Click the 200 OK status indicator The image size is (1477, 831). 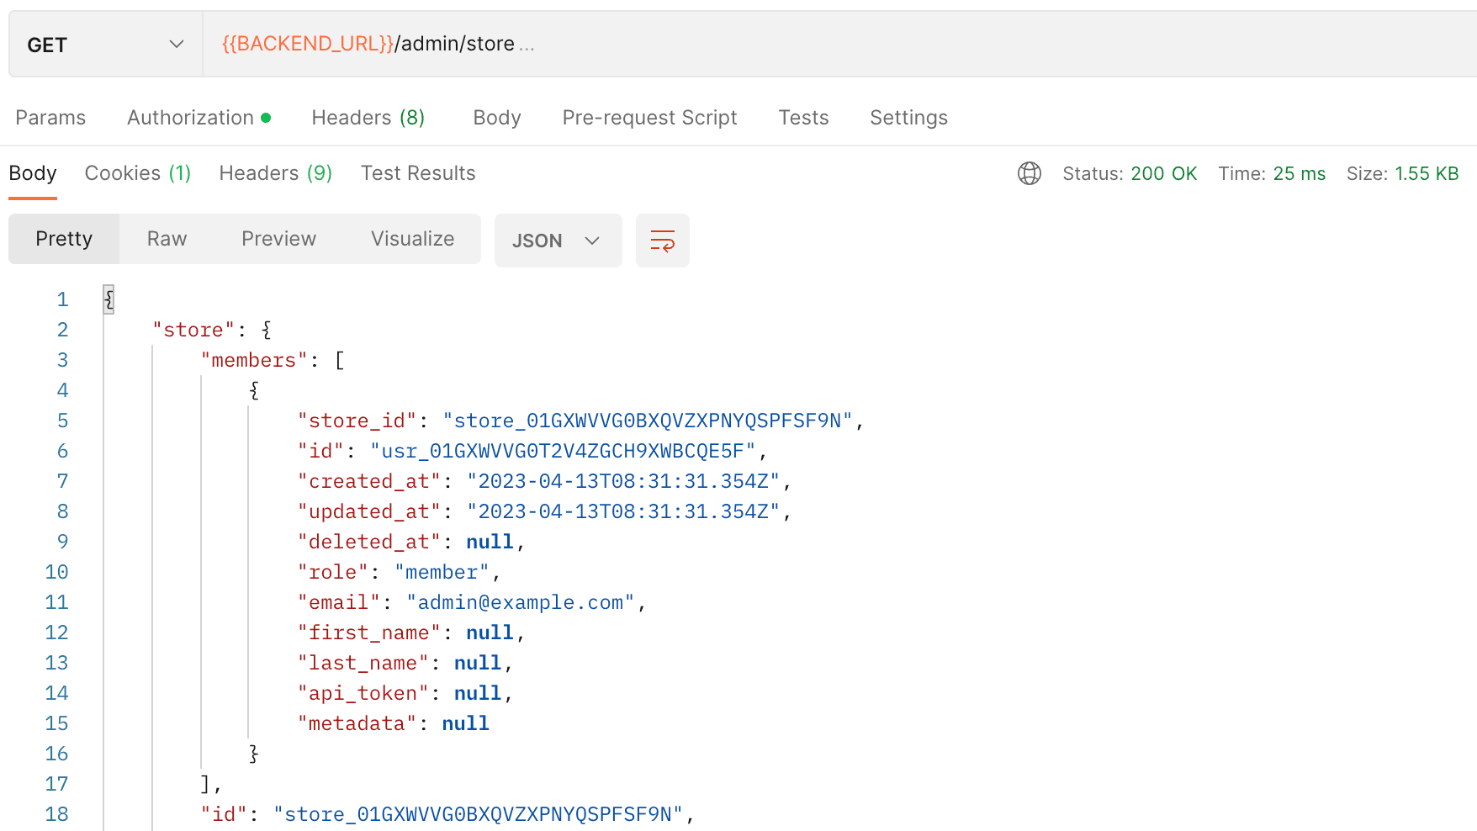point(1130,173)
